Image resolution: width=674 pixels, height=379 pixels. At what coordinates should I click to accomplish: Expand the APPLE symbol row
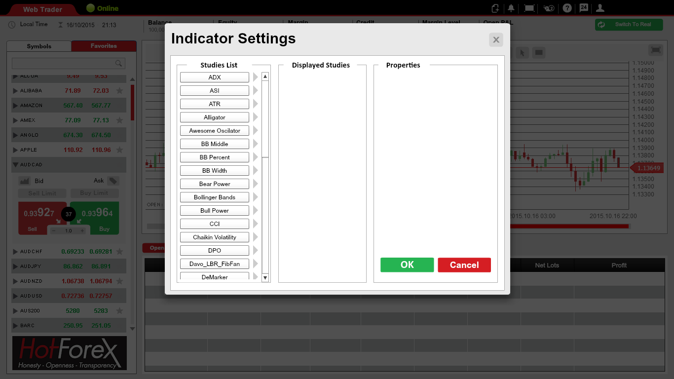pos(15,150)
